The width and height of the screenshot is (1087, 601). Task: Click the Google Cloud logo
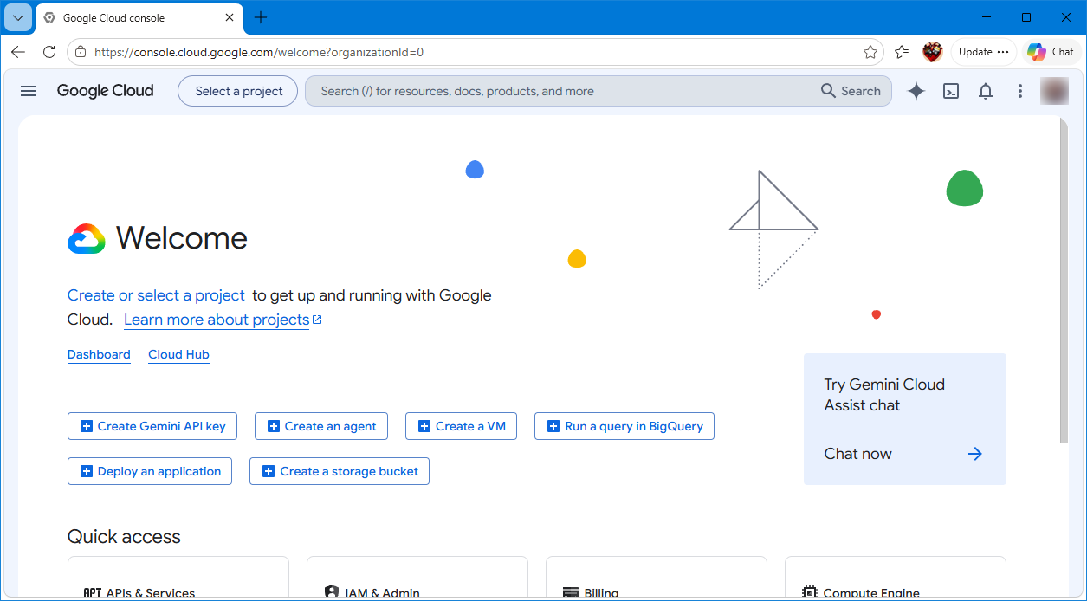[x=105, y=91]
